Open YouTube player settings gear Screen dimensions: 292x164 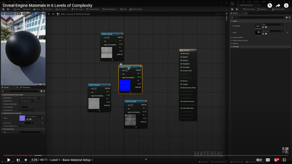[x=276, y=160]
